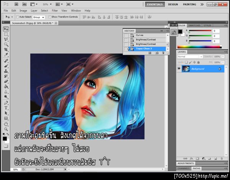Select the Move tool in toolbox
Screen dimensions: 230x180
(x=6, y=29)
